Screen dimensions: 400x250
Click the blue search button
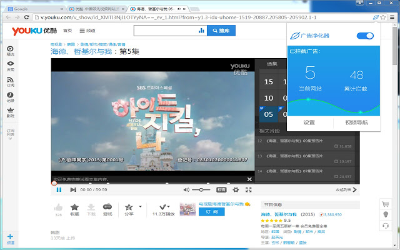click(x=221, y=31)
